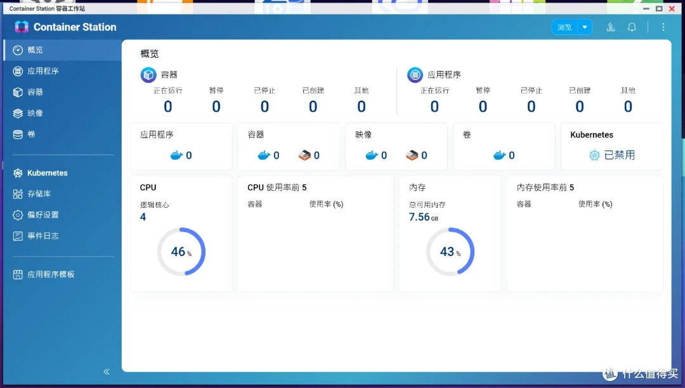The image size is (685, 388).
Task: Click 容器 column header in CPU 使用率前 5
Action: click(255, 204)
